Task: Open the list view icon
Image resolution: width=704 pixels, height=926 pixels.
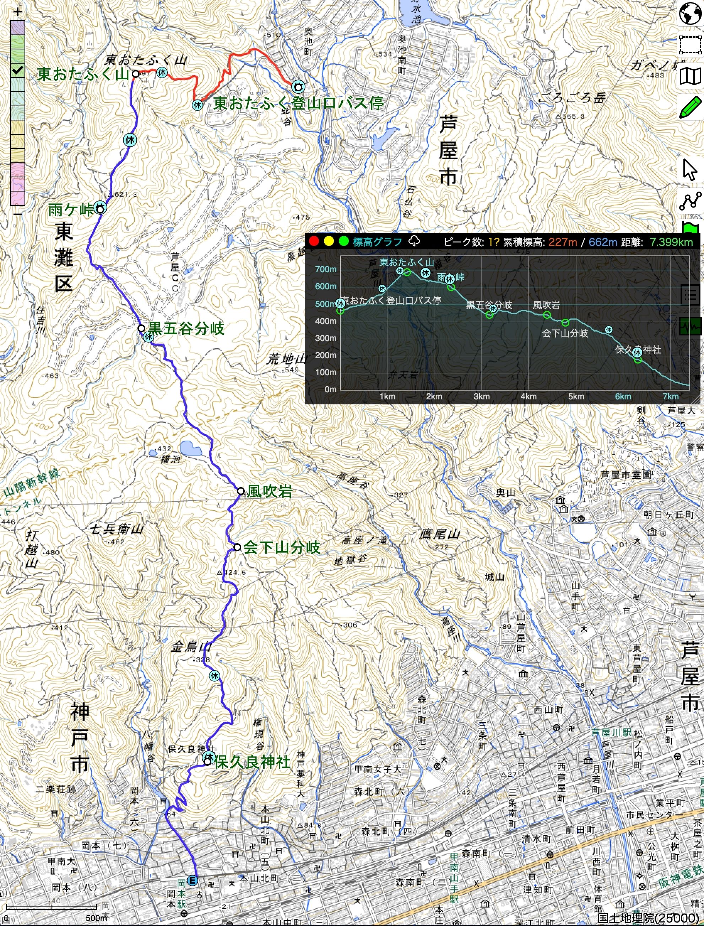Action: pyautogui.click(x=690, y=295)
